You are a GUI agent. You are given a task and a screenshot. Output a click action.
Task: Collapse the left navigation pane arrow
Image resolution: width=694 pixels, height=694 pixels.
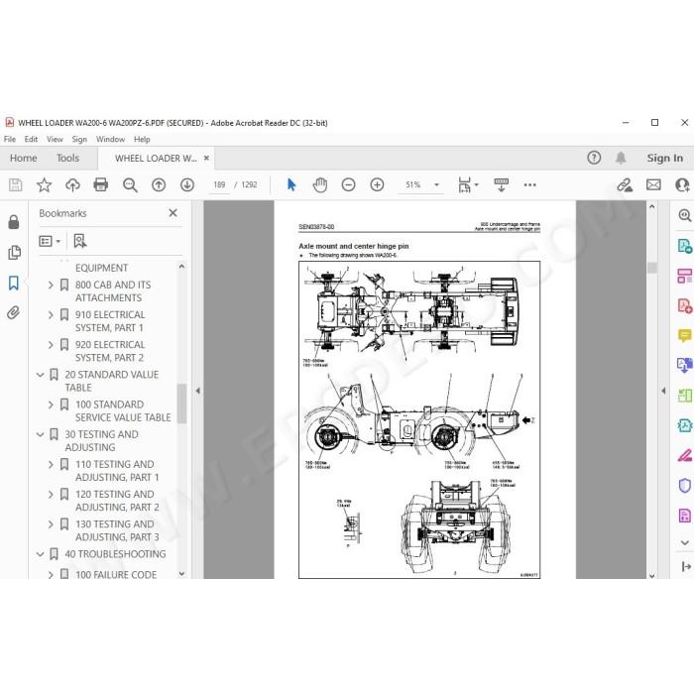198,391
